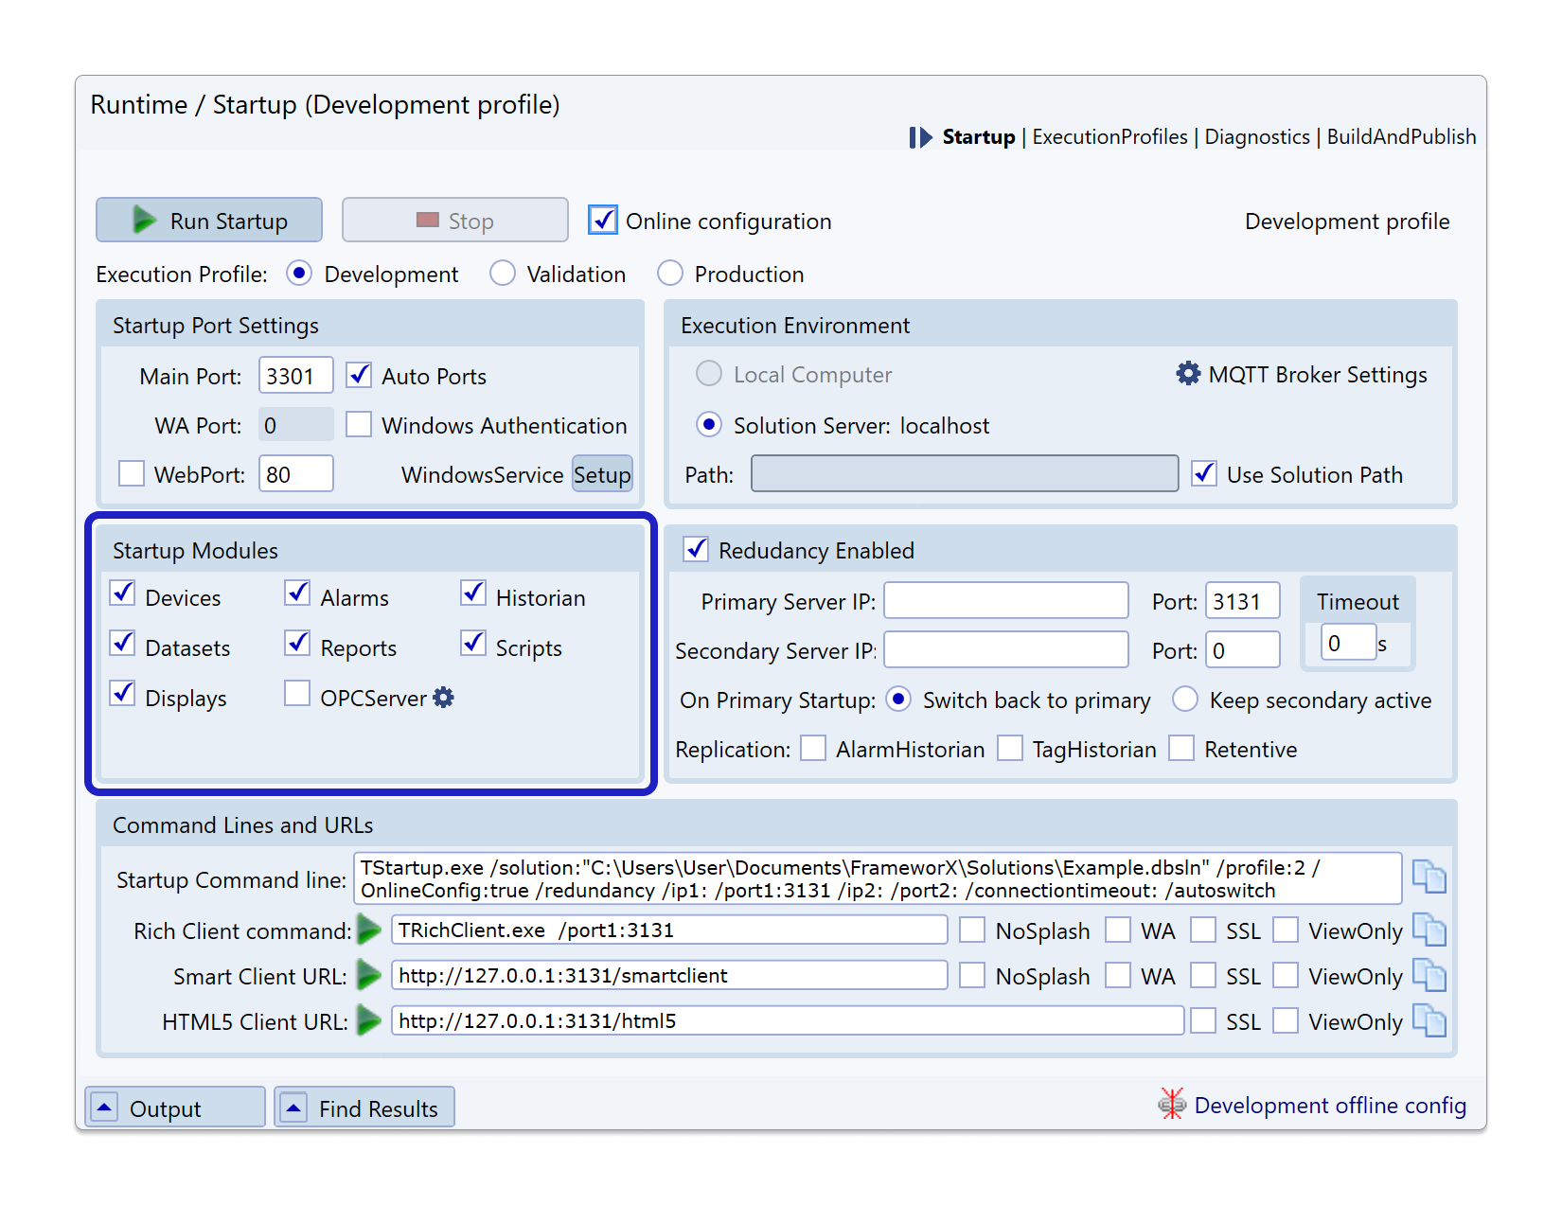The image size is (1562, 1205).
Task: Copy the Startup Command line text
Action: [1429, 877]
